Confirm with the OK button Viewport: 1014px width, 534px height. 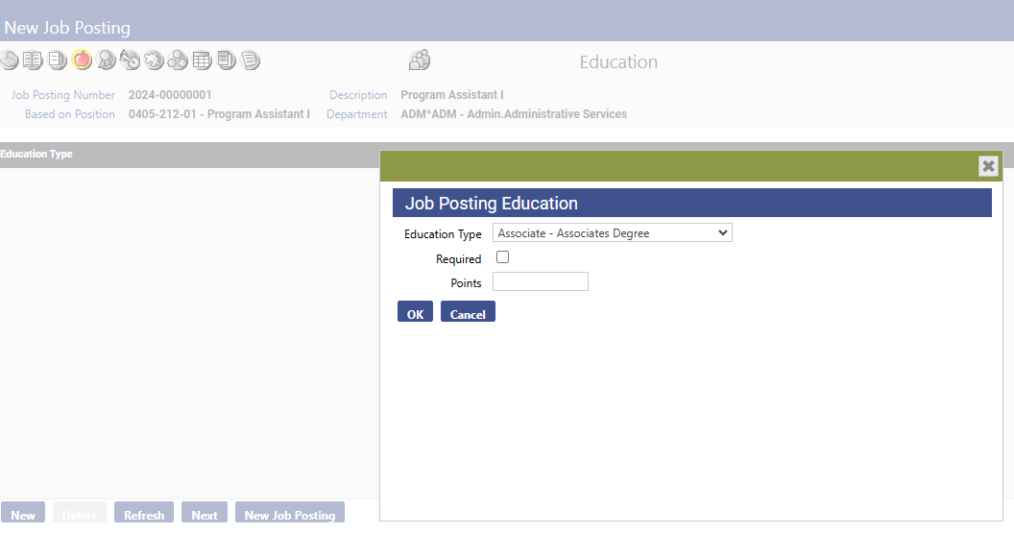tap(415, 311)
